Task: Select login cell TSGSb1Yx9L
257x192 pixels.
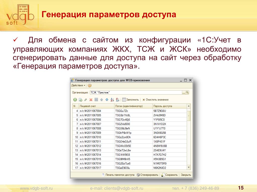Action: pyautogui.click(x=133, y=115)
